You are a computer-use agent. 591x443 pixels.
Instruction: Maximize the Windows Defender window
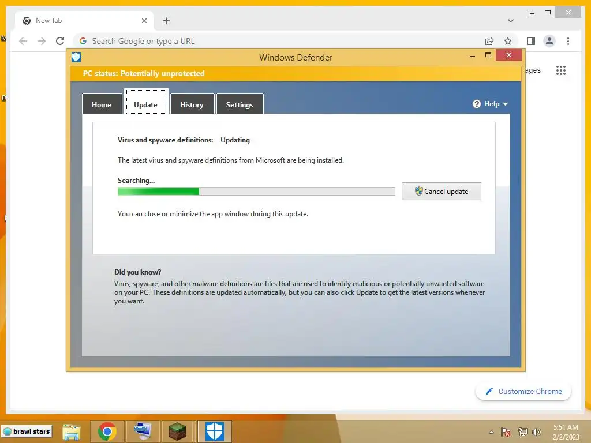pyautogui.click(x=488, y=55)
